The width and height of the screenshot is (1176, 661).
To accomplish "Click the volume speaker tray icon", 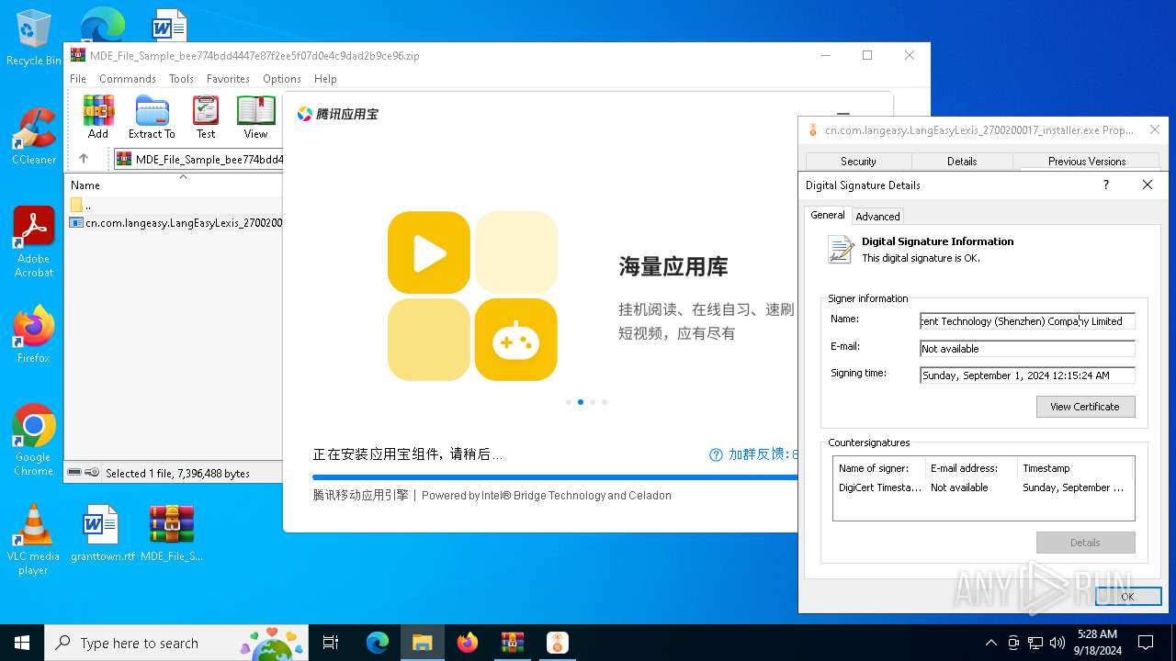I will [1057, 643].
